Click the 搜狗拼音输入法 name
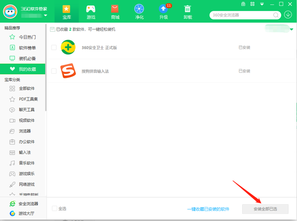The image size is (297, 221). tap(95, 71)
